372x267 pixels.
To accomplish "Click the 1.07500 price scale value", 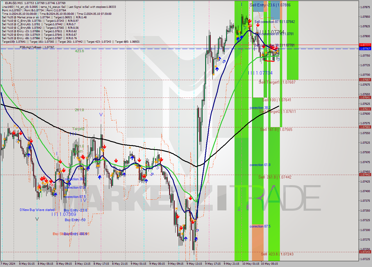I will pos(365,152).
